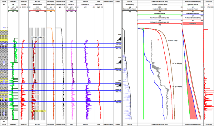Select the Lwr. Logbaba formation top label
The image size is (214, 126).
pos(118,100)
